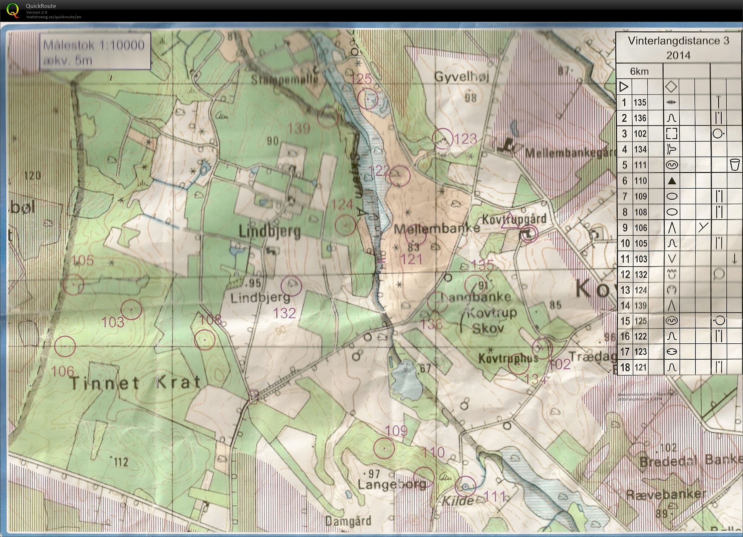Image resolution: width=743 pixels, height=537 pixels.
Task: Click the "Stampemølle" place name
Action: tap(285, 80)
